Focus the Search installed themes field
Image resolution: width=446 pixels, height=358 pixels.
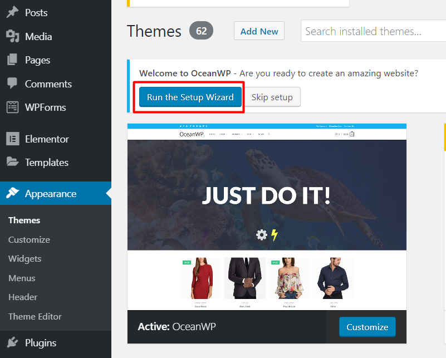pos(373,31)
